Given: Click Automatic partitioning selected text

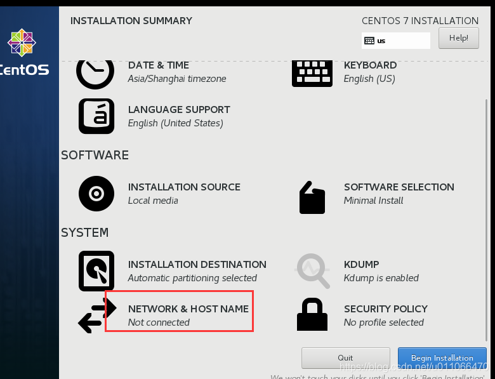Looking at the screenshot, I should [x=192, y=278].
